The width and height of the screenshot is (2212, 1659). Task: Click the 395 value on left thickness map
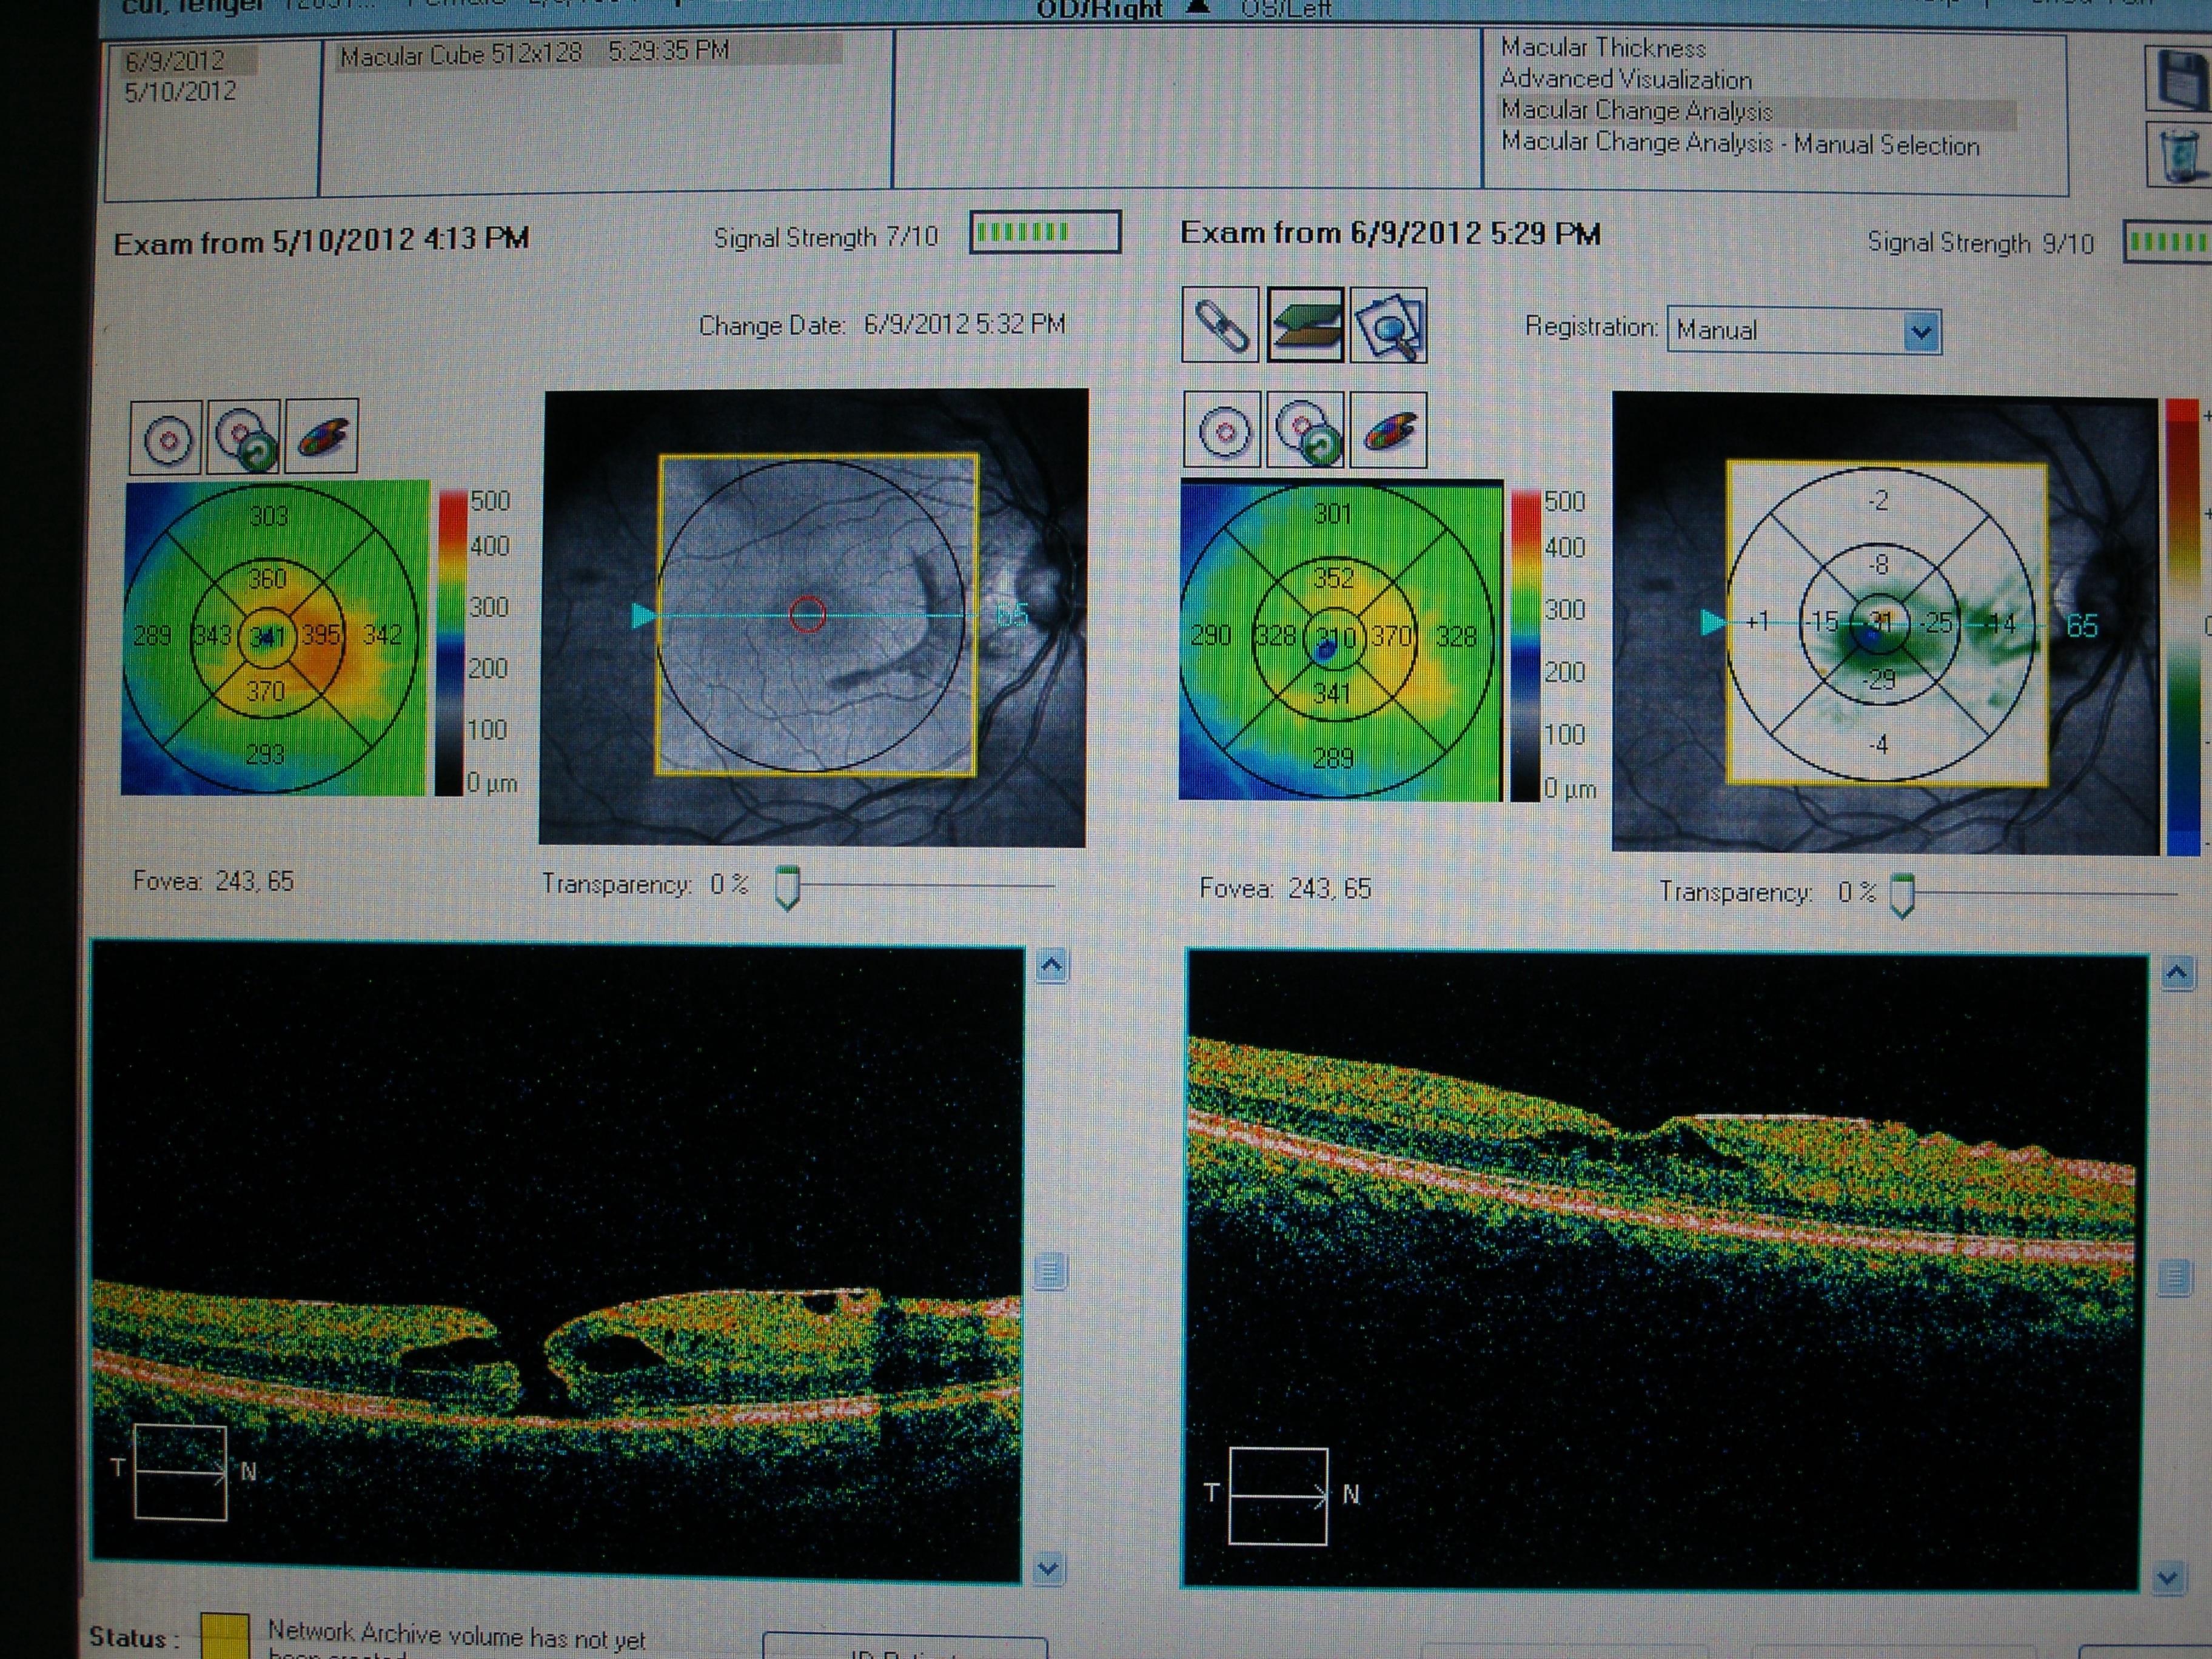321,635
